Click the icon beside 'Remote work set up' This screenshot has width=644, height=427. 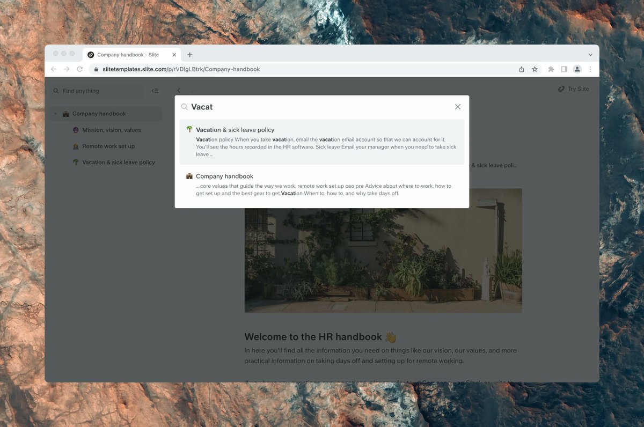coord(76,146)
